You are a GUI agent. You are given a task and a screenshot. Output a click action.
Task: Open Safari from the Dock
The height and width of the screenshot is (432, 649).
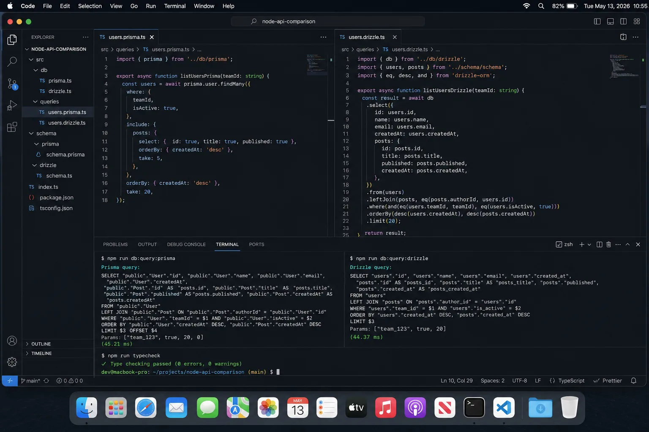point(146,408)
